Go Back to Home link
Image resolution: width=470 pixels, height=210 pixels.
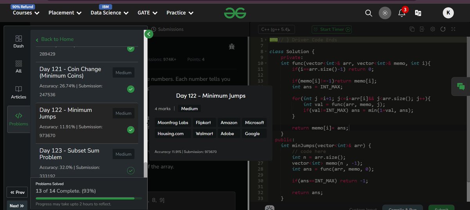54,39
